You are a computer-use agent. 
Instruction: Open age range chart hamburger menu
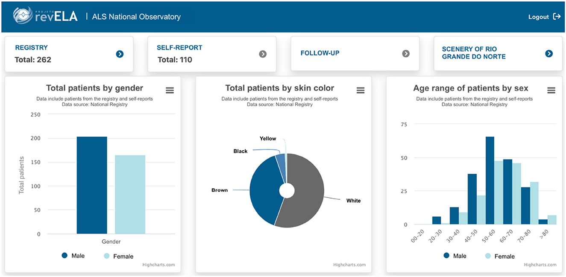(551, 90)
